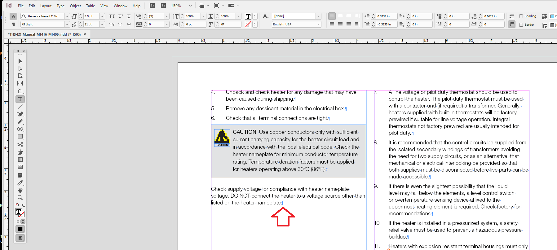The height and width of the screenshot is (250, 557).
Task: Select the Free Transform tool
Action: pyautogui.click(x=20, y=152)
